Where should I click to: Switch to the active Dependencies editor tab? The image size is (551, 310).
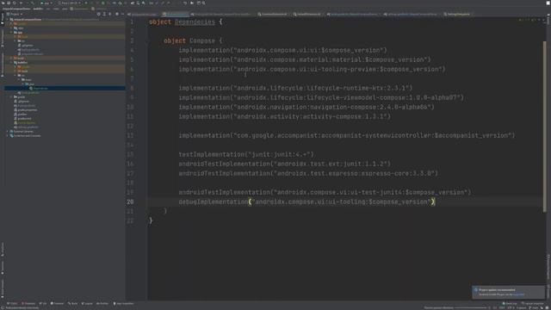pos(176,15)
